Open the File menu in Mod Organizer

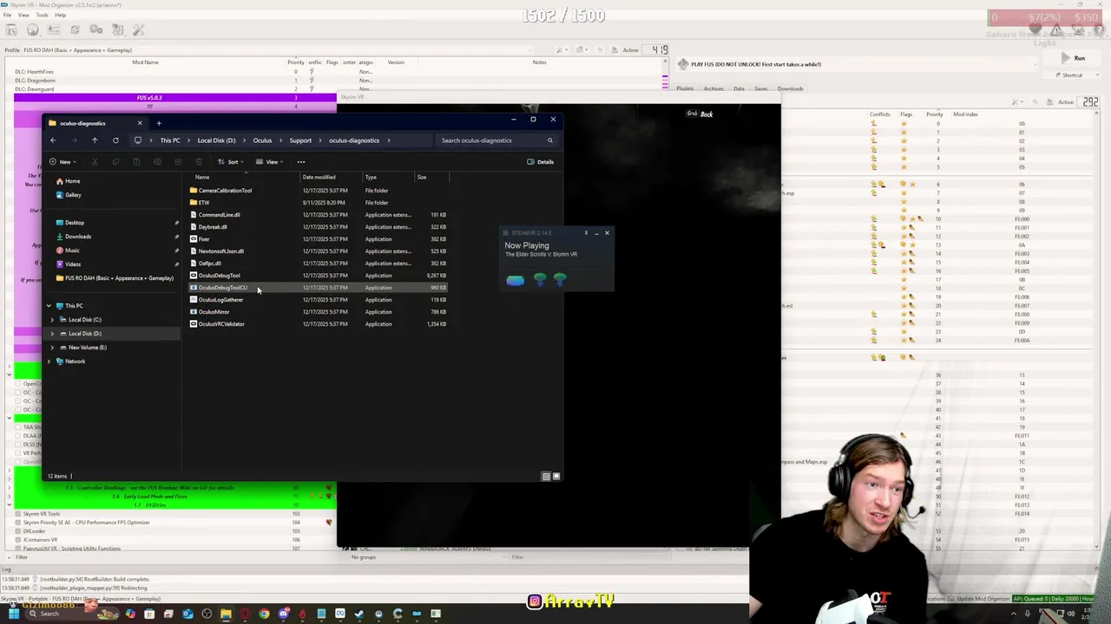coord(7,15)
